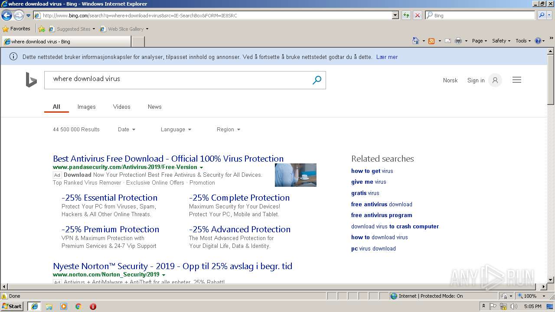Open the Safety menu
The image size is (555, 312).
tap(501, 41)
